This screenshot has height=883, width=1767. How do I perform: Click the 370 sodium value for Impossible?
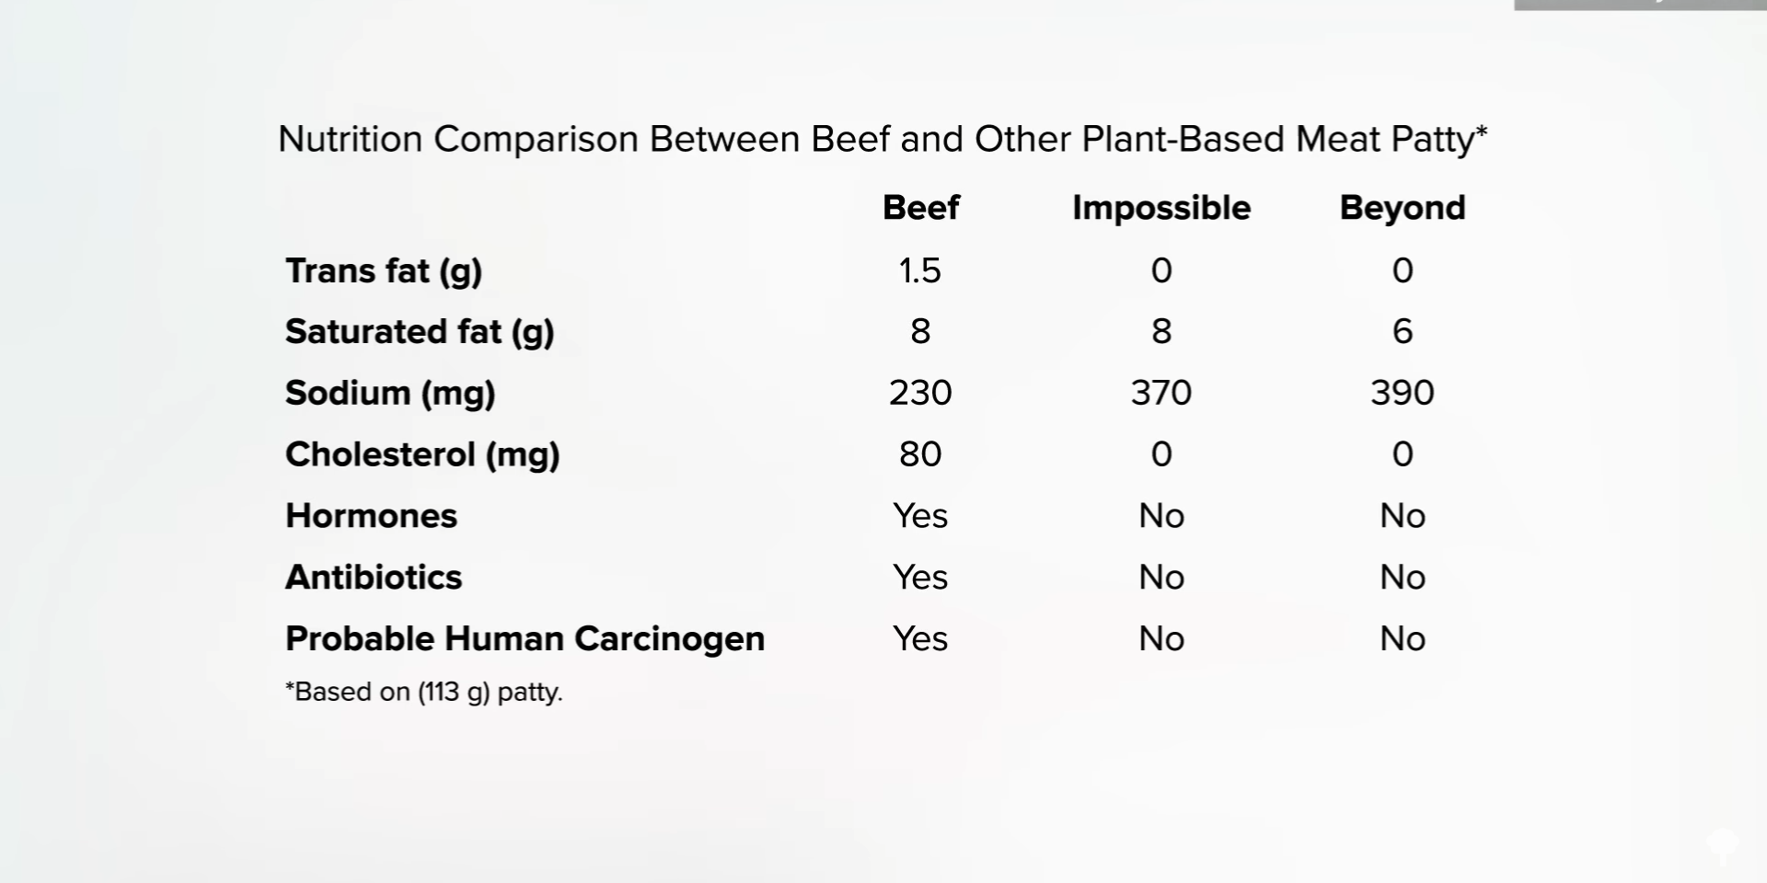point(1161,393)
